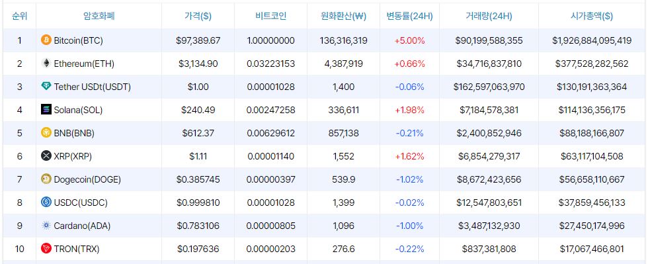Click the Tether USDt logo icon
Screen dimensions: 648x264
coord(46,87)
